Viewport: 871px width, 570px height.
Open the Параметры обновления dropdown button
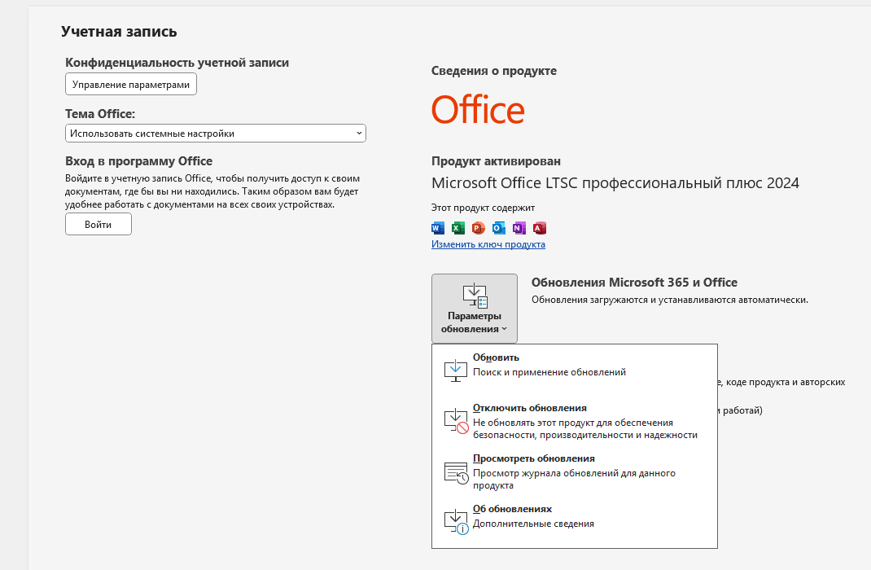tap(475, 309)
